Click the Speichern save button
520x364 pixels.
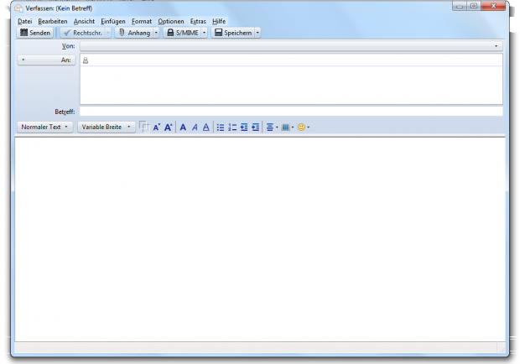pyautogui.click(x=233, y=33)
